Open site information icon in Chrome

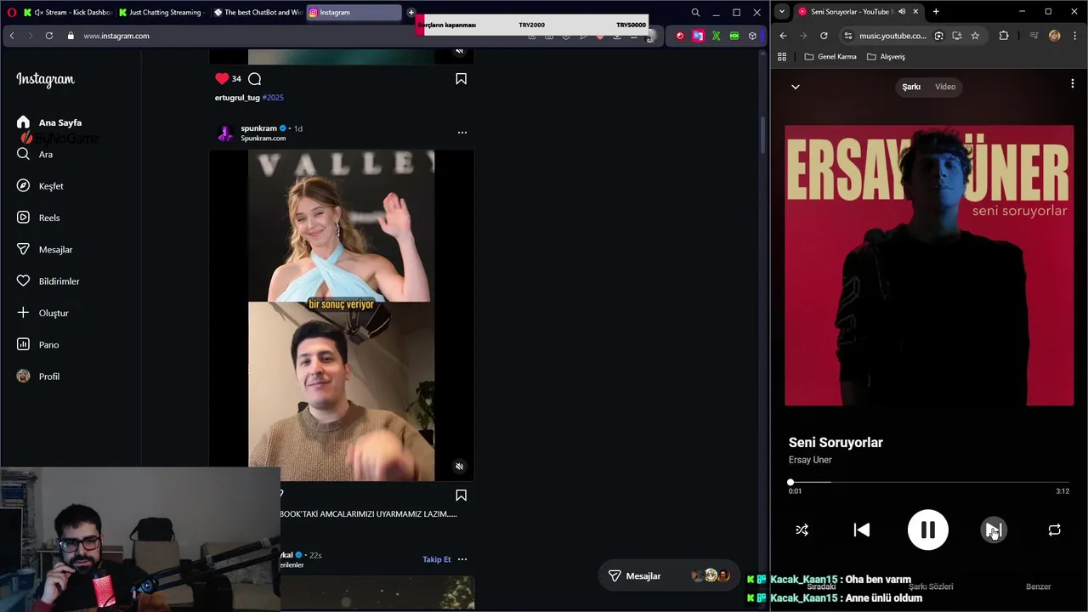tap(847, 36)
